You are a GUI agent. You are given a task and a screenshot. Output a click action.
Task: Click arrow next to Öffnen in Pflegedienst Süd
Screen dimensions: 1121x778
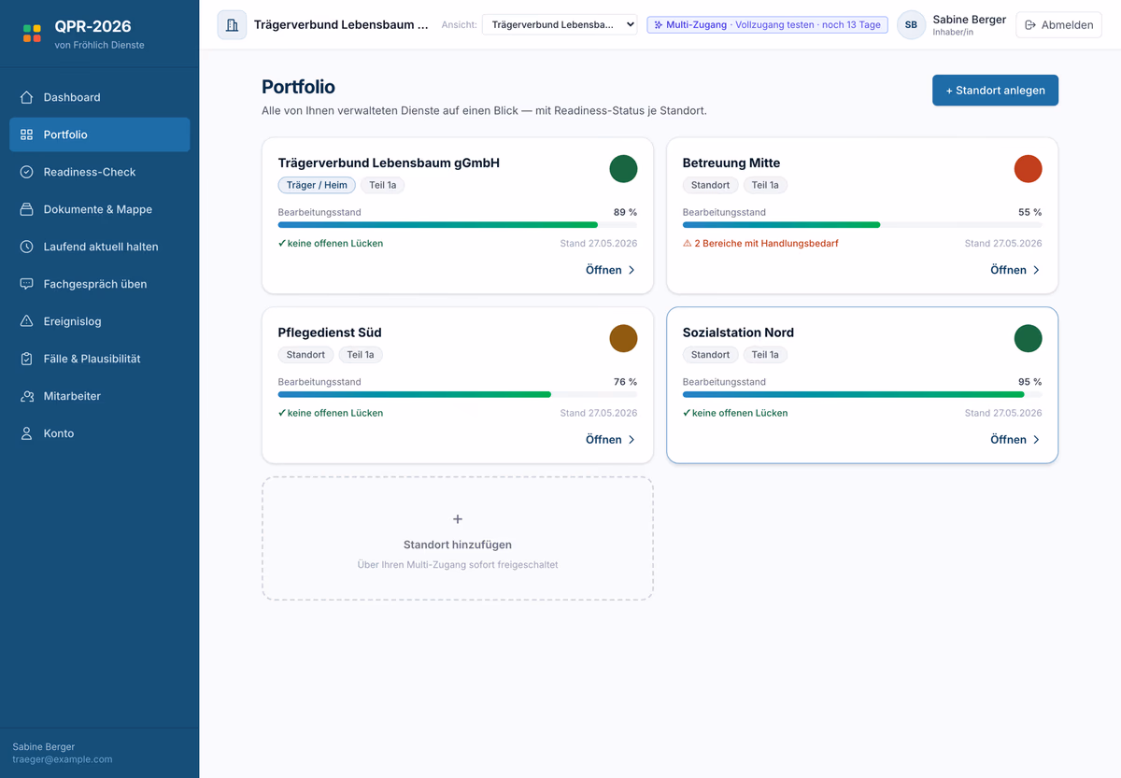click(631, 440)
